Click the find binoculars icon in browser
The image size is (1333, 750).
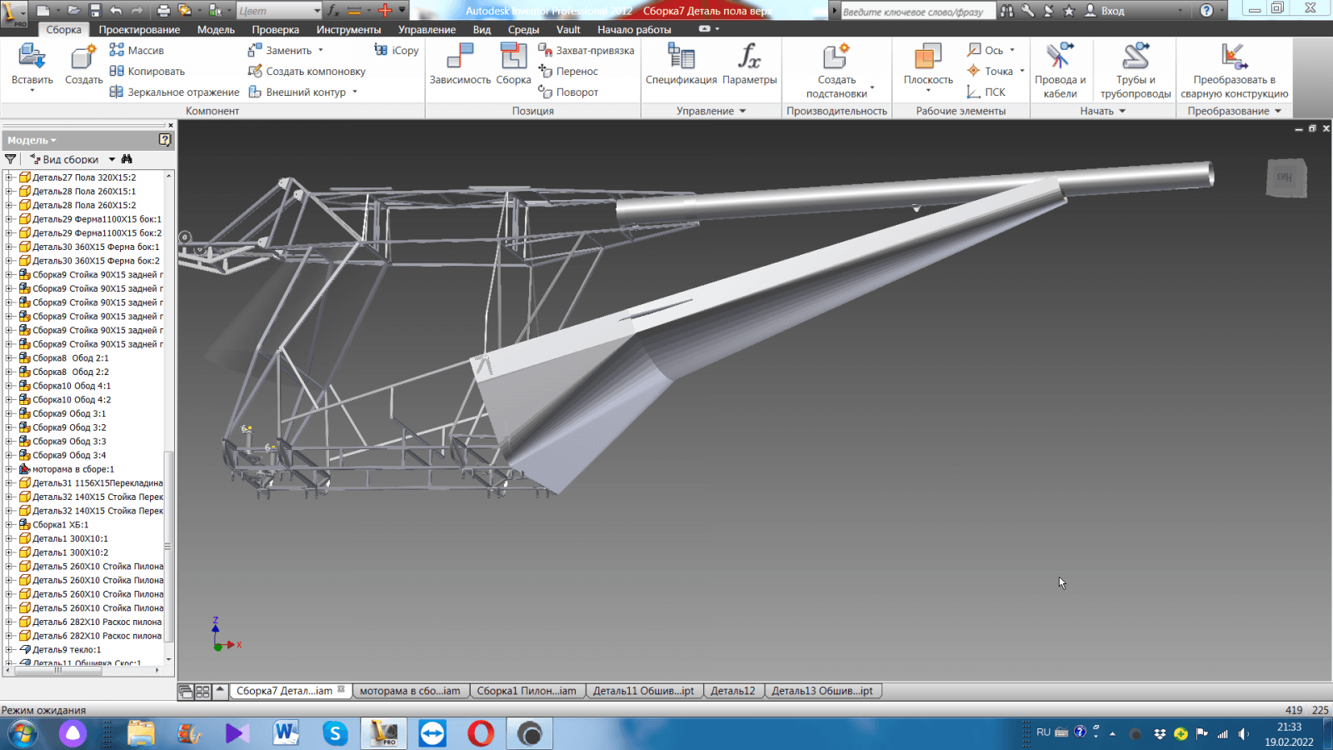click(x=127, y=159)
